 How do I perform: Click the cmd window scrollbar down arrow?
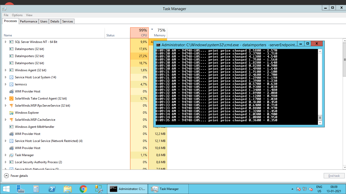pos(320,123)
